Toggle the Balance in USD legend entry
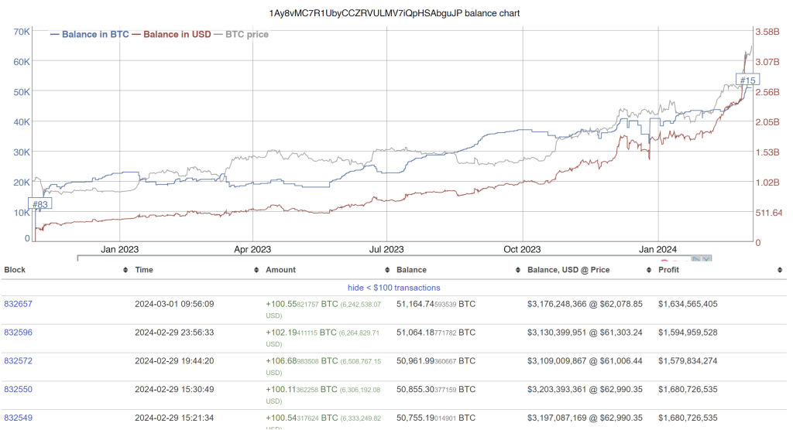The height and width of the screenshot is (430, 793). click(x=171, y=34)
